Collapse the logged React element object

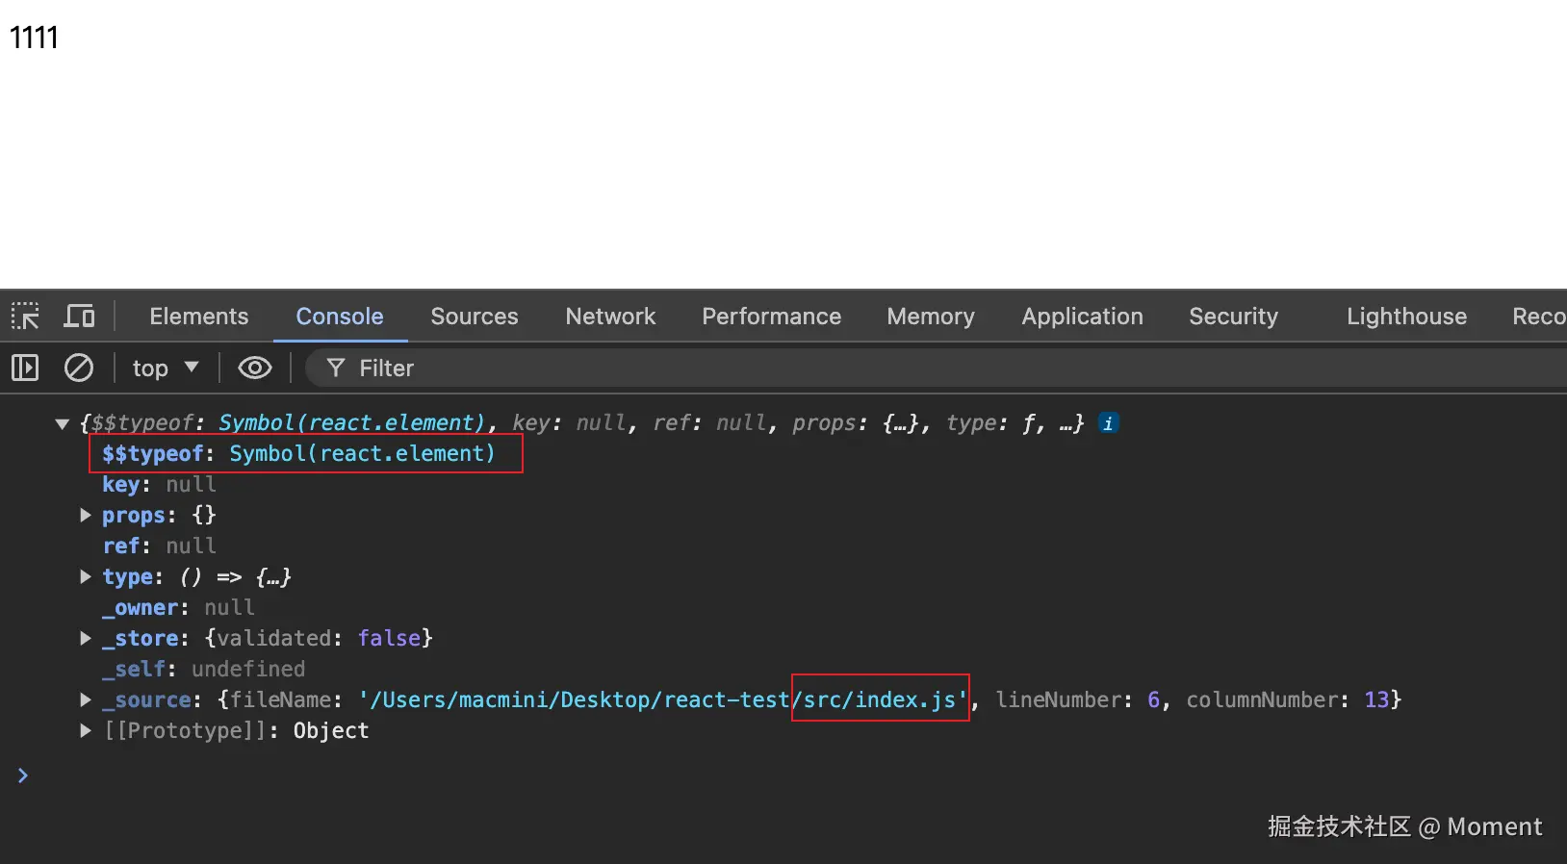pyautogui.click(x=63, y=423)
